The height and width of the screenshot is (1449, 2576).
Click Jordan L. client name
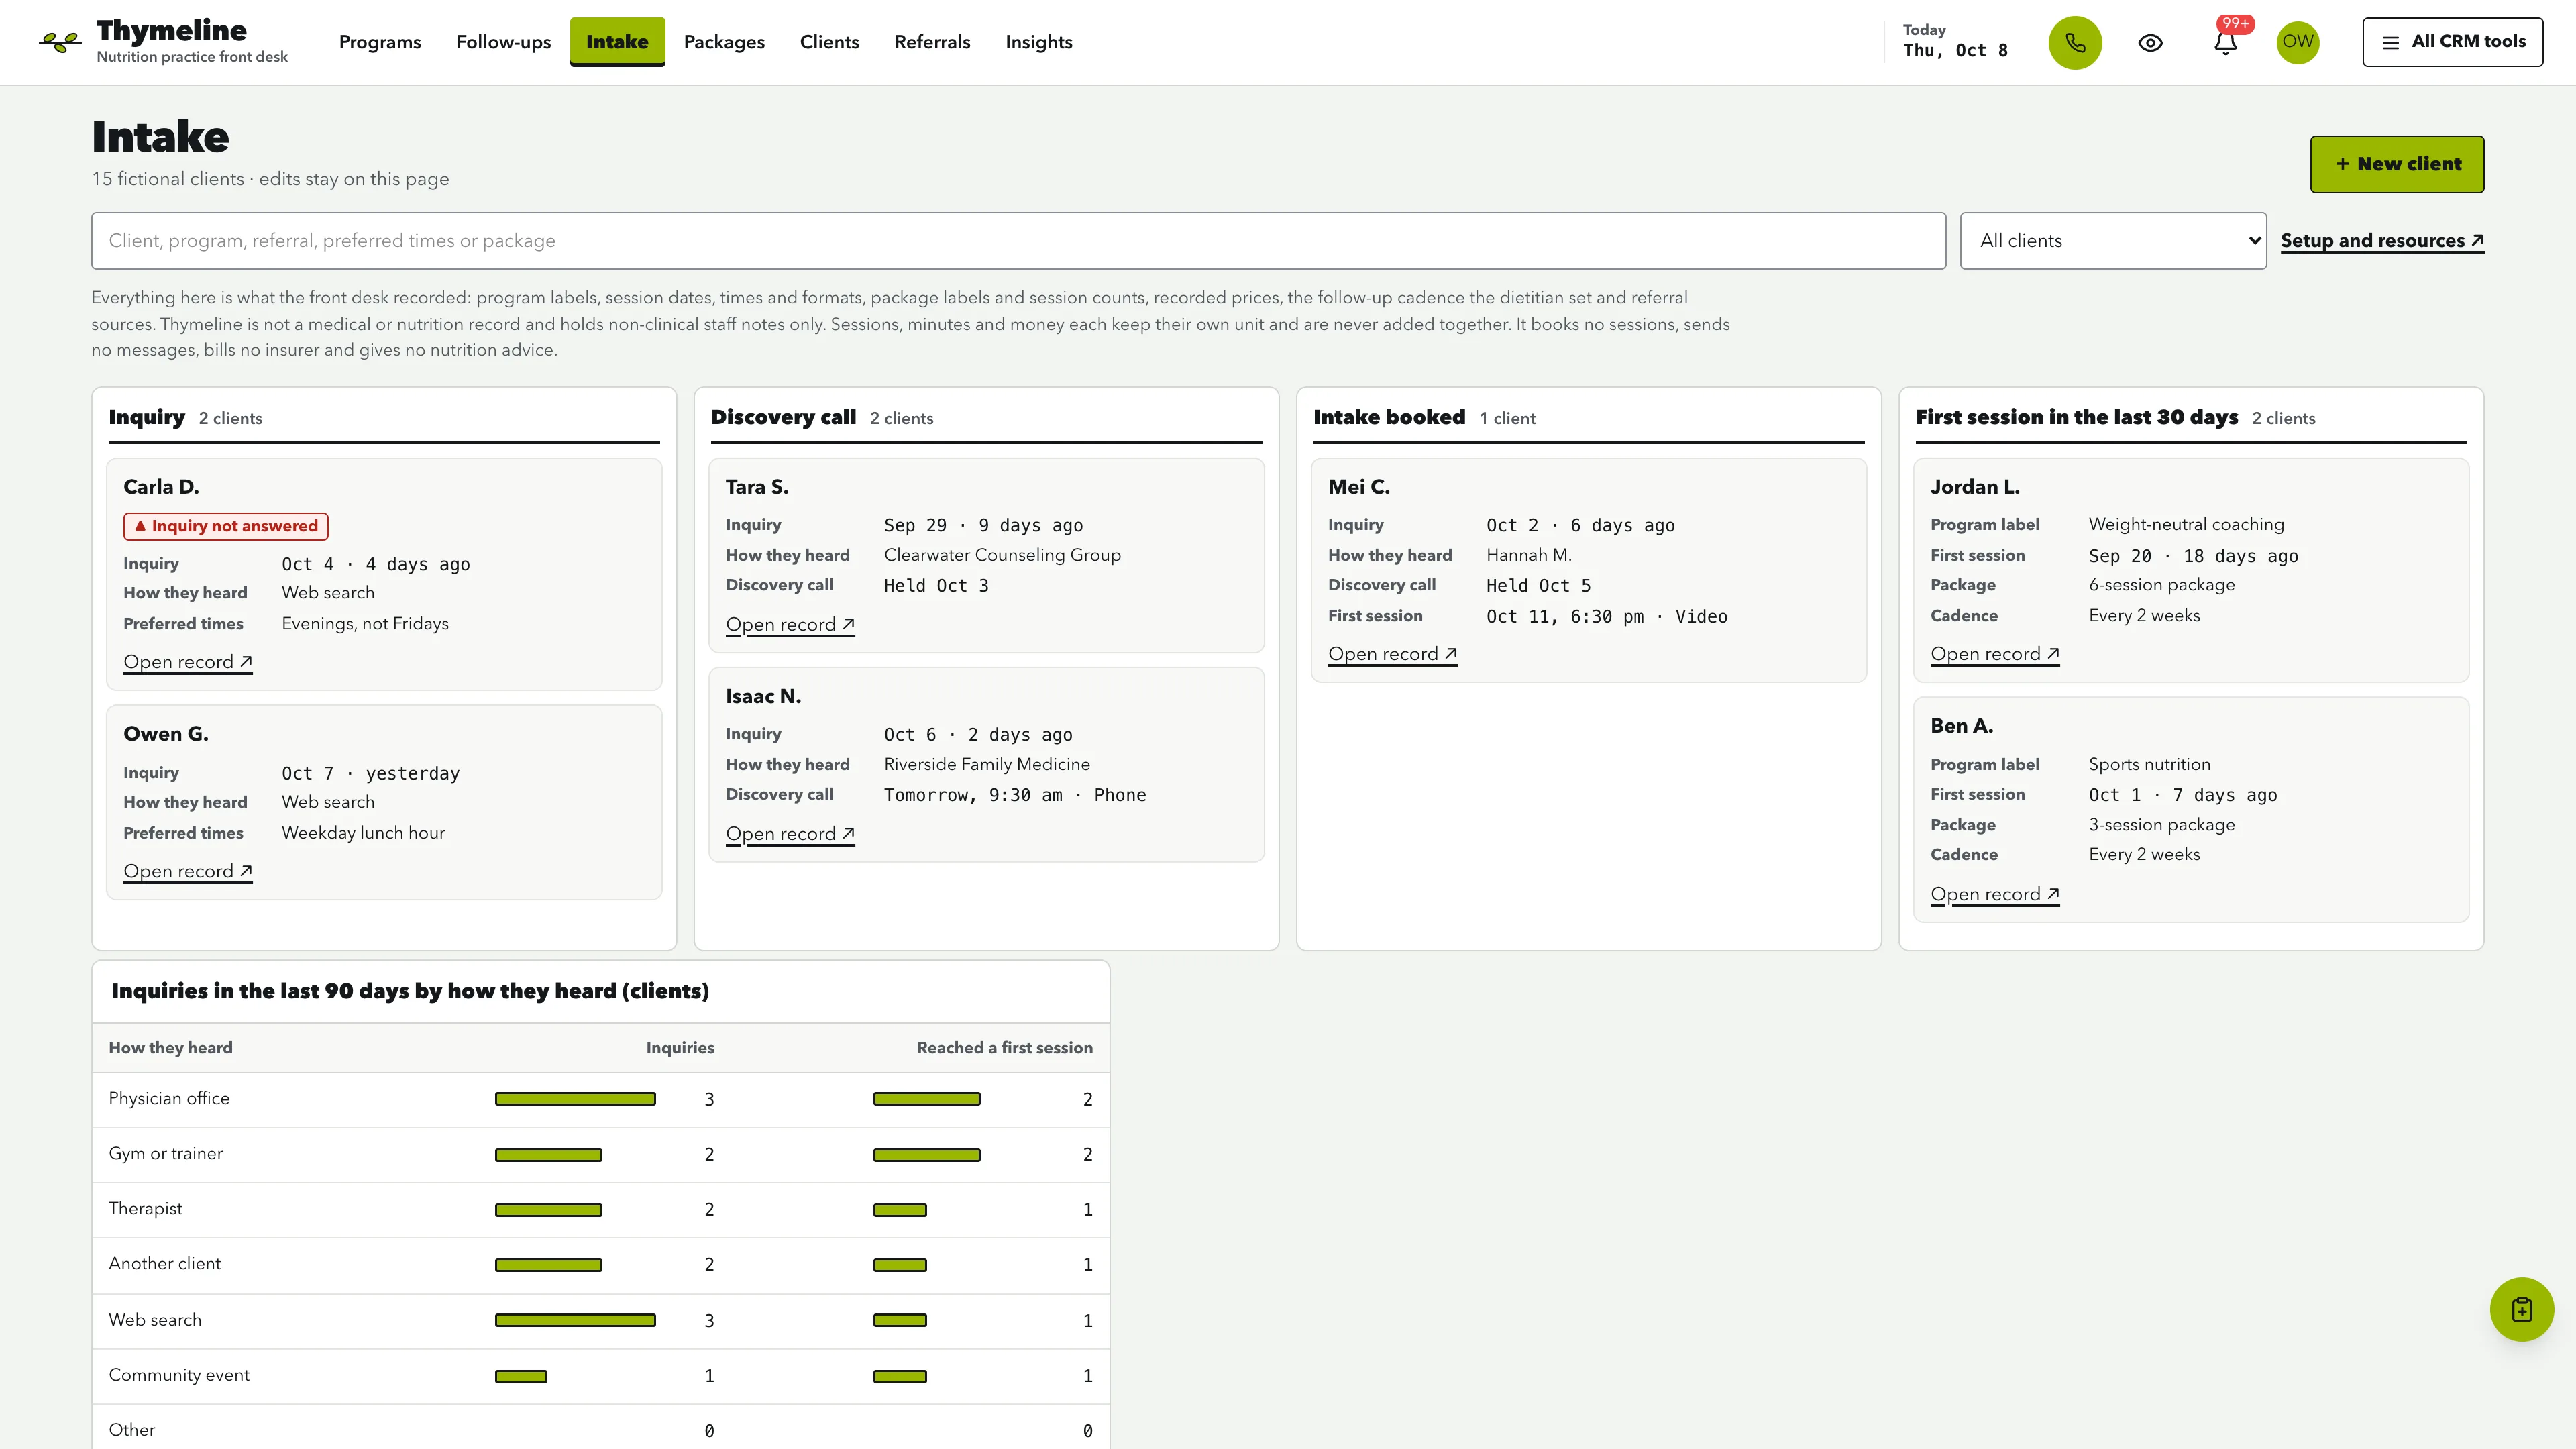pos(1974,487)
